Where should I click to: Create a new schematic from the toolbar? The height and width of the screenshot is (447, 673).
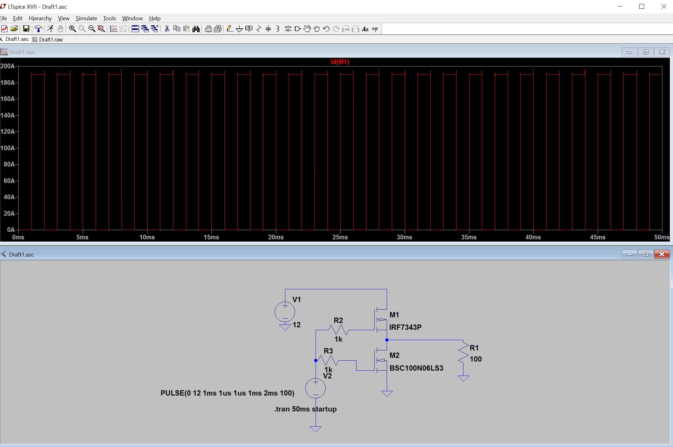coord(4,29)
